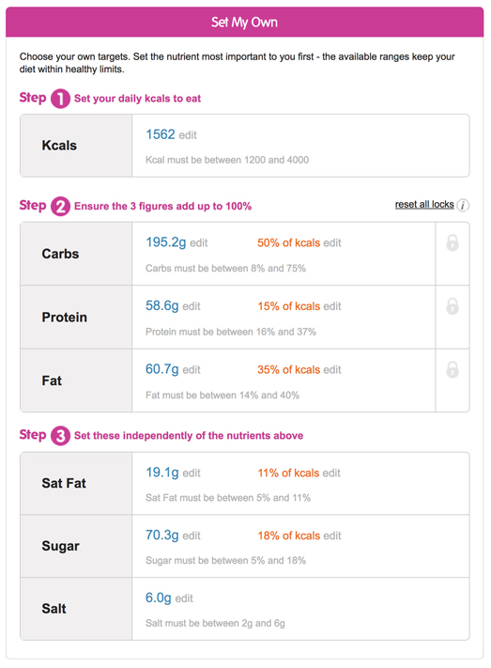The width and height of the screenshot is (491, 668).
Task: Toggle the Fat lock icon
Action: tap(453, 370)
